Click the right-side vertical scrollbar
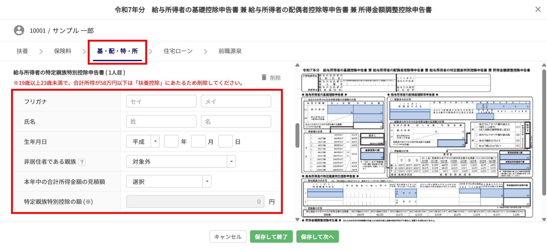Viewport: 547px width, 251px height. [x=544, y=132]
